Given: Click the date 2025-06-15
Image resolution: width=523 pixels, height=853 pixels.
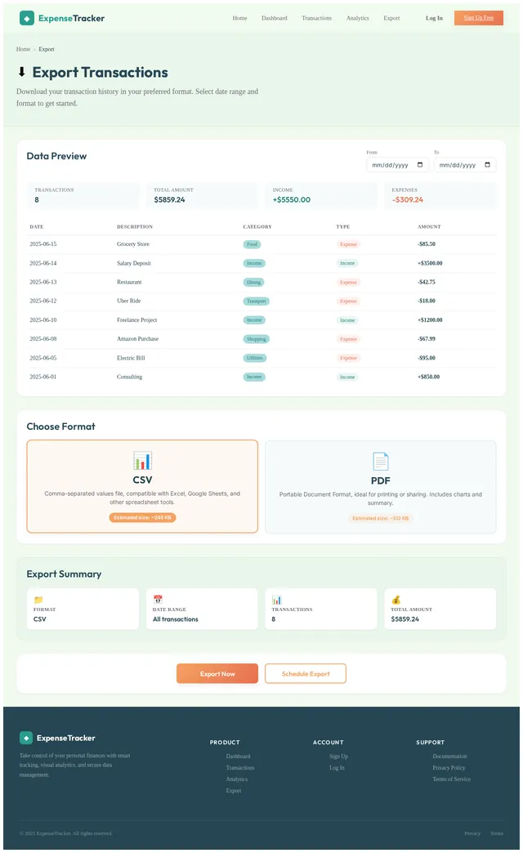Looking at the screenshot, I should [x=43, y=244].
